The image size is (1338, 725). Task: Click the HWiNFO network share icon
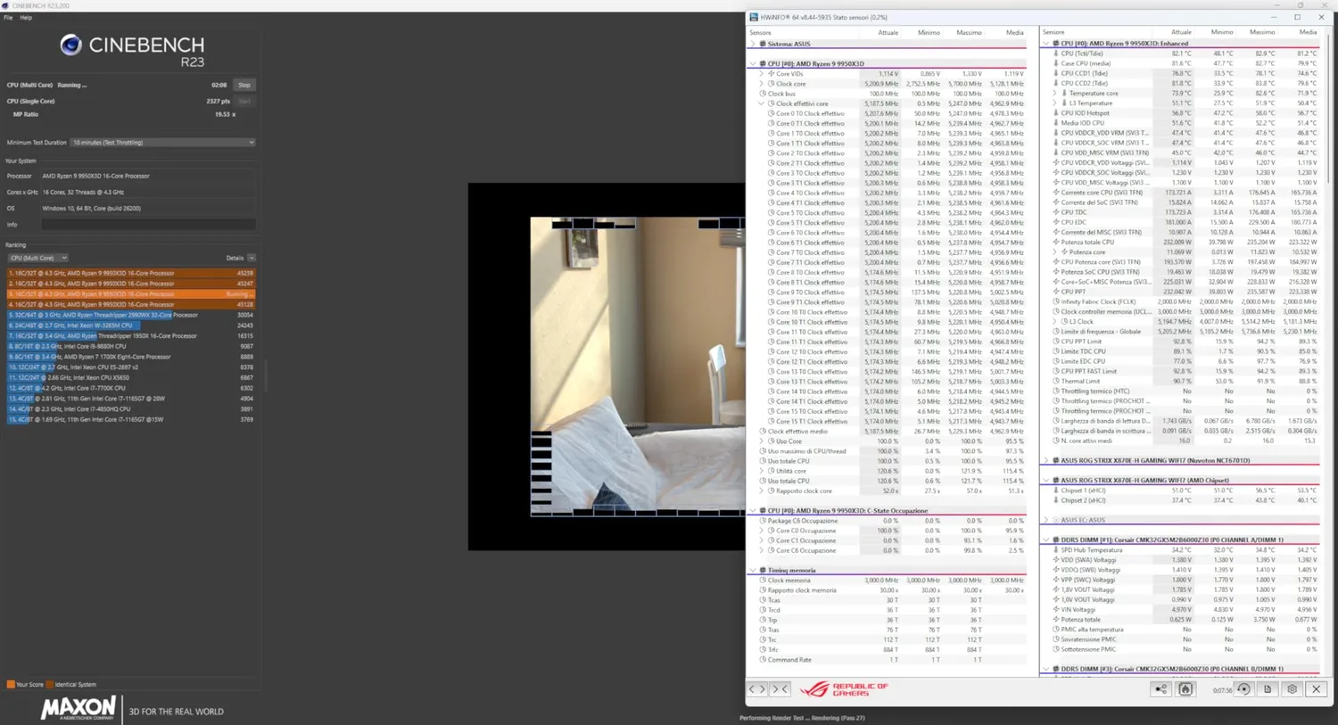coord(1160,689)
